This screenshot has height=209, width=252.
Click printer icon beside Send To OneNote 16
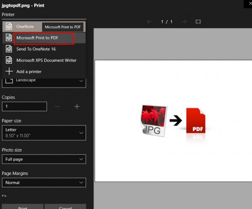[x=9, y=48]
